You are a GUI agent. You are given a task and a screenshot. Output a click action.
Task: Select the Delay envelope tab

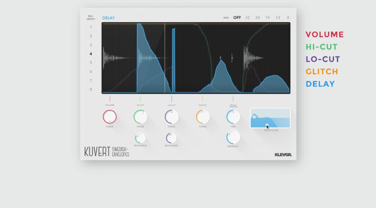click(x=233, y=105)
